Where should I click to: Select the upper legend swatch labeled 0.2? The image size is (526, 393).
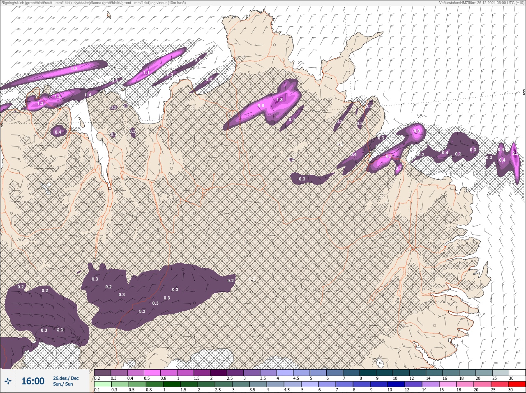point(102,372)
